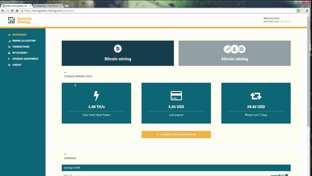The image size is (312, 176).
Task: Click the credit card last payout icon
Action: (176, 96)
